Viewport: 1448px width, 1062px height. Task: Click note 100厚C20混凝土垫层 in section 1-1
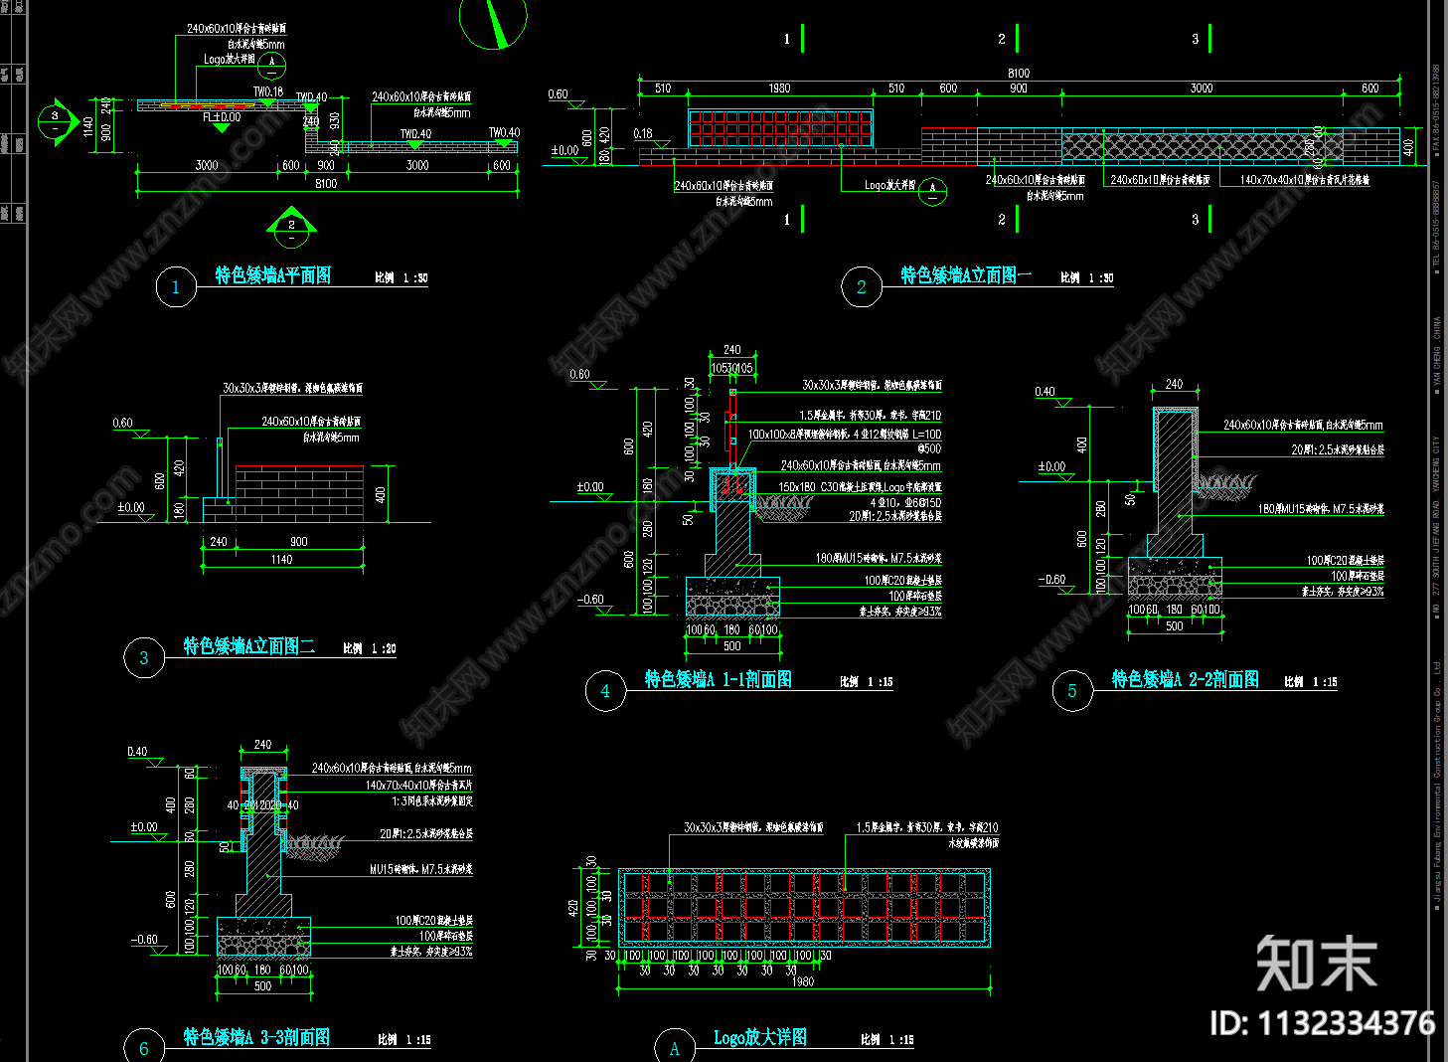point(902,581)
